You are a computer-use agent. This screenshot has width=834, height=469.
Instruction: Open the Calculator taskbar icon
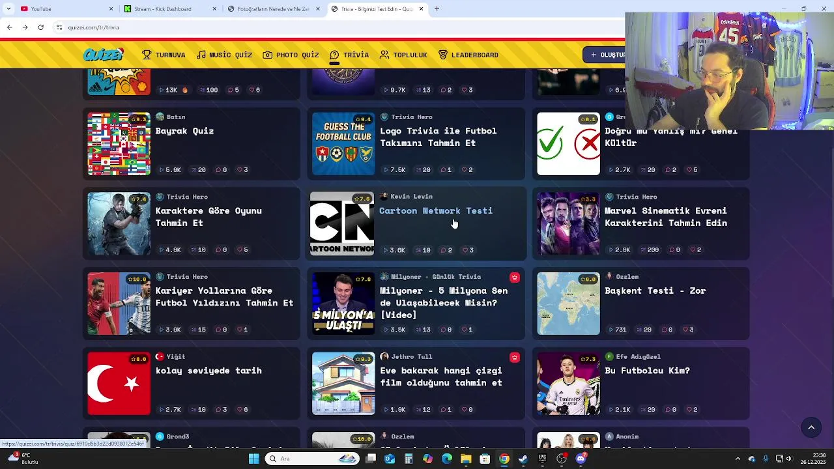(x=409, y=459)
